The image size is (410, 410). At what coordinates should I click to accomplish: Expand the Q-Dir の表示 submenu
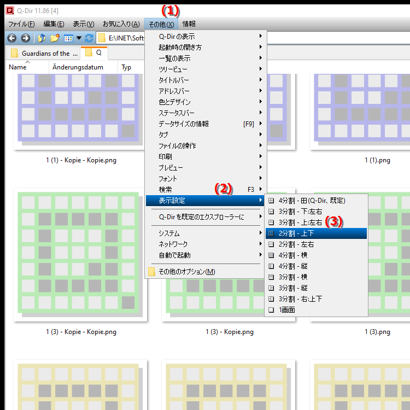click(x=206, y=36)
